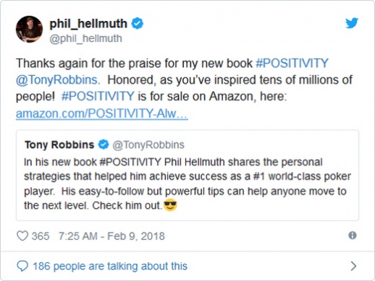Open the @TonyRobbins mention in the tweet

[58, 80]
